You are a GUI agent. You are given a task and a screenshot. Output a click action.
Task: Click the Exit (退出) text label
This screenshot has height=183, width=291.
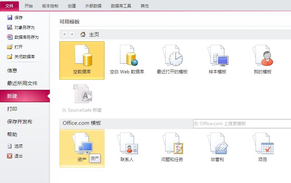pos(19,156)
